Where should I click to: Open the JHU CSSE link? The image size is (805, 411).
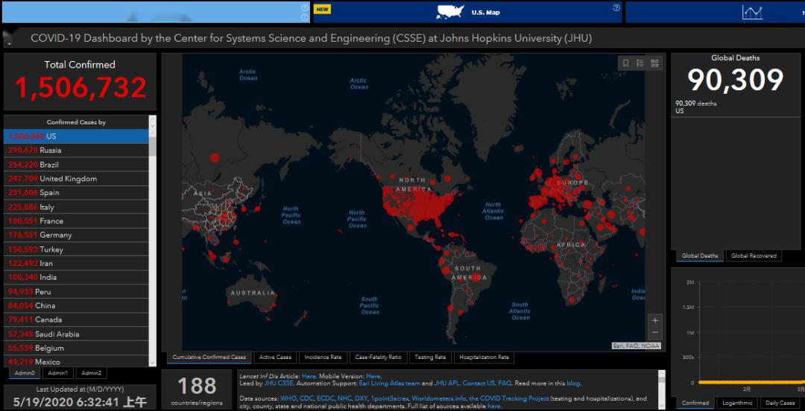280,383
